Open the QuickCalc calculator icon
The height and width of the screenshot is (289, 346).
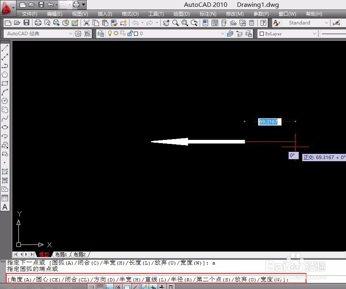(x=251, y=23)
